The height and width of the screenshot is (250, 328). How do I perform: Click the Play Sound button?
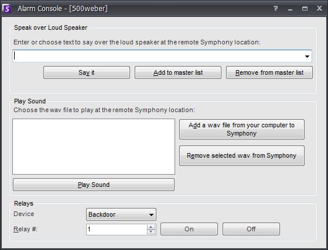(94, 185)
